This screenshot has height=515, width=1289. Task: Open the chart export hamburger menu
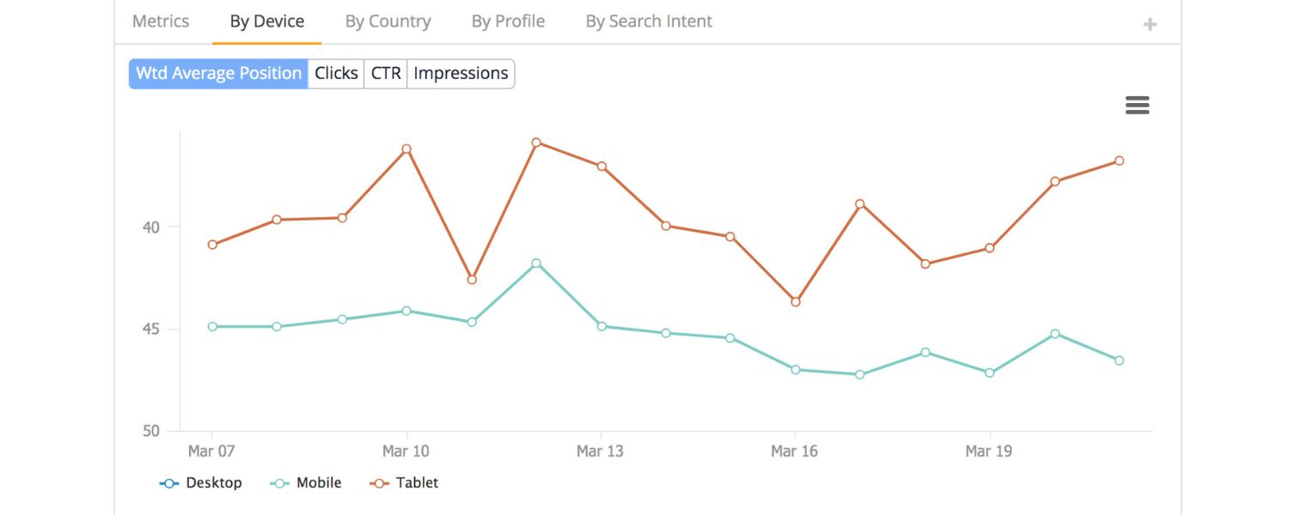click(x=1137, y=105)
